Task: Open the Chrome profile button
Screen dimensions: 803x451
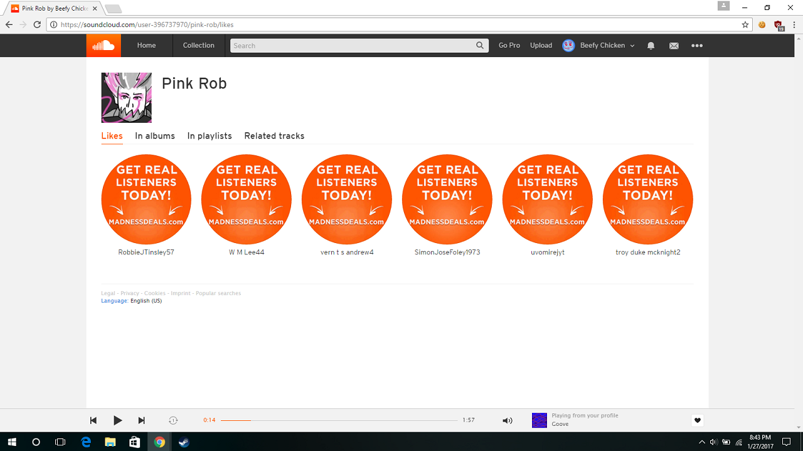Action: click(x=724, y=6)
